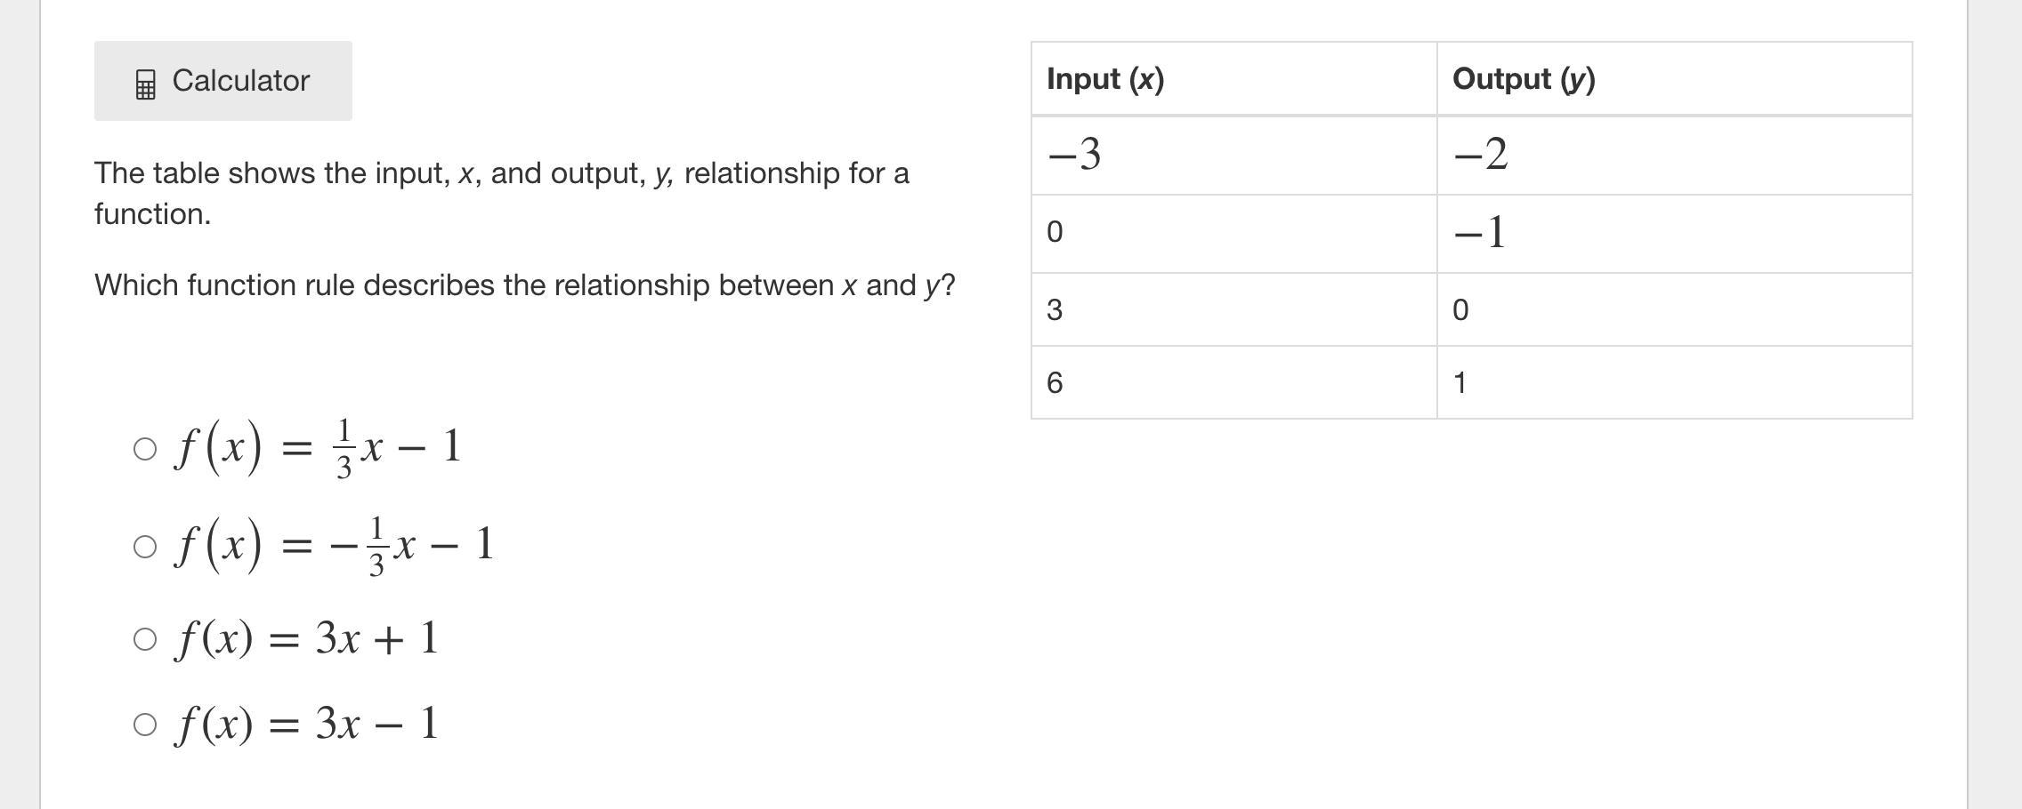
Task: Open the Calculator button label
Action: (x=240, y=81)
